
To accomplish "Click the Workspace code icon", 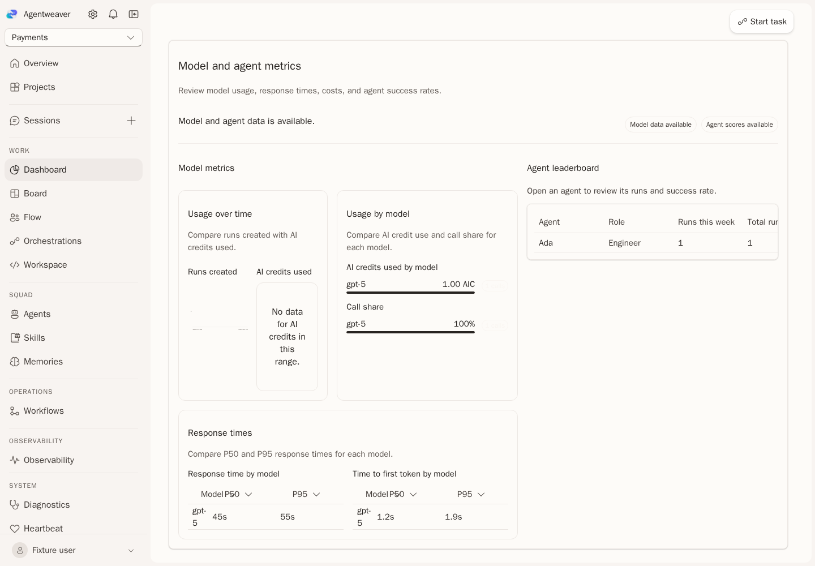I will (x=15, y=265).
